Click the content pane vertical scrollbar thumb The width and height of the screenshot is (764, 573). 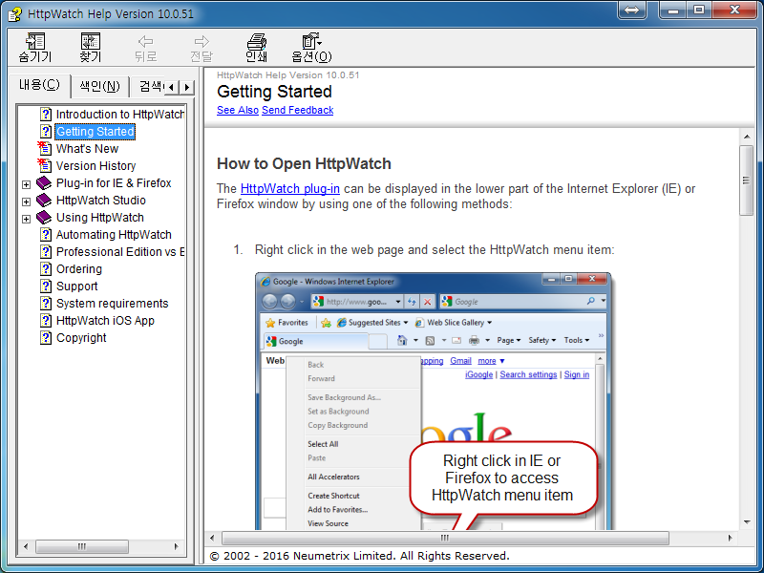(x=747, y=180)
